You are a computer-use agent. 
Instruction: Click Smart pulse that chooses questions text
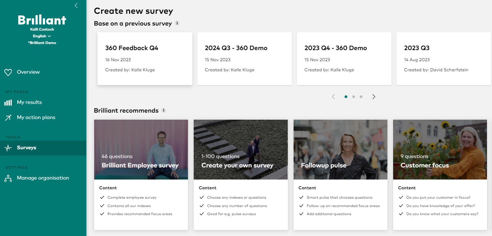point(340,197)
